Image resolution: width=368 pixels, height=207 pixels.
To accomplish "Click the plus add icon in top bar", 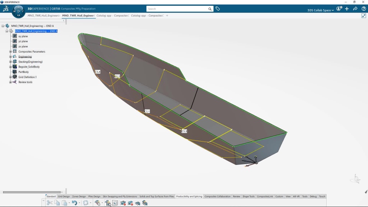I will point(347,9).
